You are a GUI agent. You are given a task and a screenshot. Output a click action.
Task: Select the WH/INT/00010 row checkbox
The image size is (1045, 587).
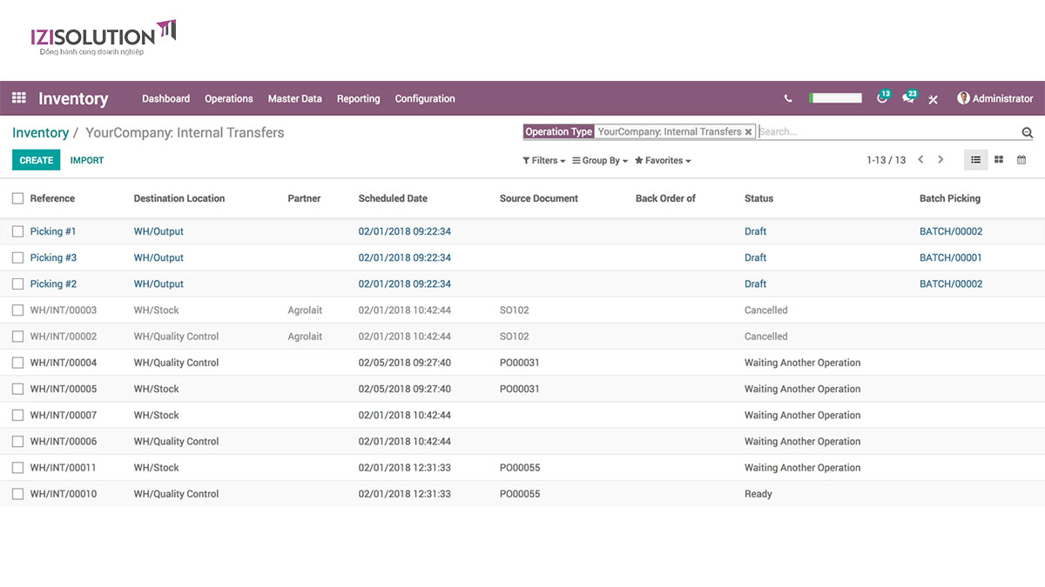[x=18, y=494]
